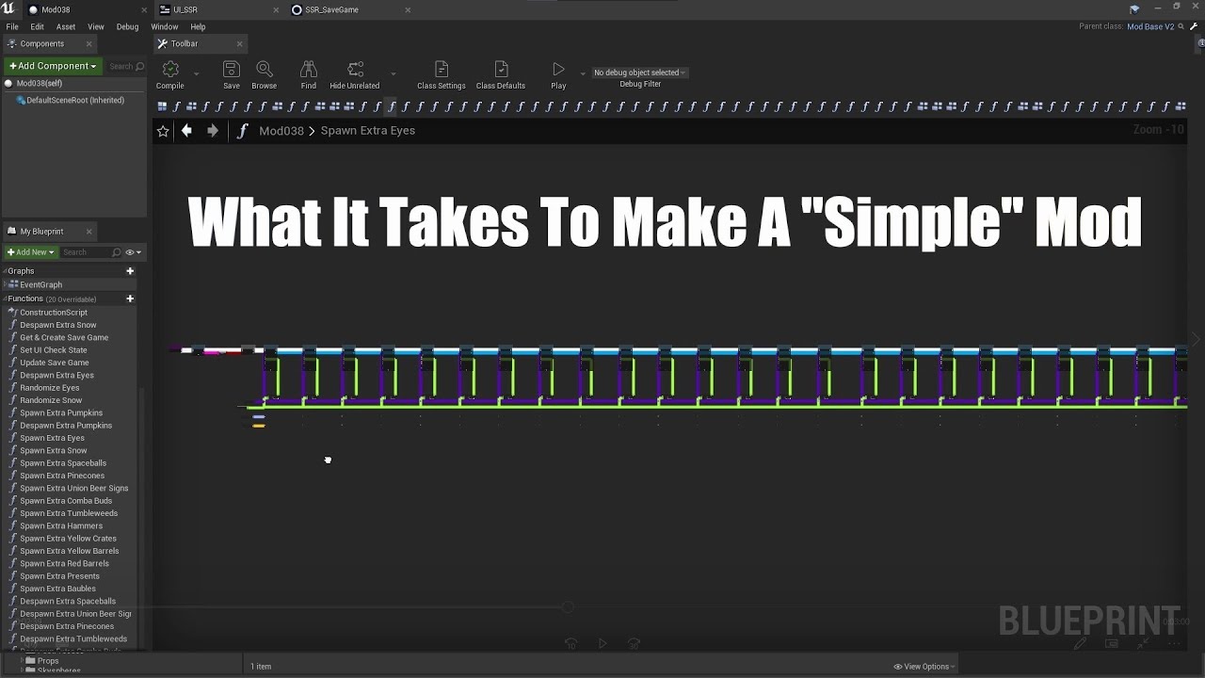This screenshot has width=1205, height=678.
Task: Open My Blueprint eye view options
Action: (133, 252)
